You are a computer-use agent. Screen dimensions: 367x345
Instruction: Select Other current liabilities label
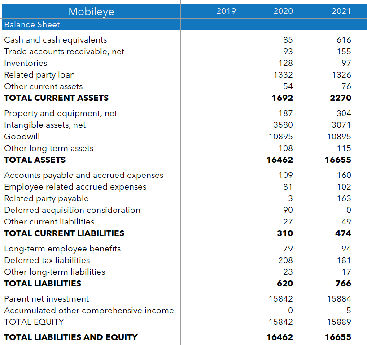49,222
